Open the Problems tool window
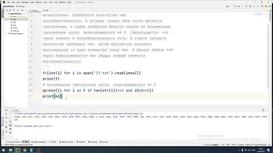The width and height of the screenshot is (273, 153). [81, 142]
